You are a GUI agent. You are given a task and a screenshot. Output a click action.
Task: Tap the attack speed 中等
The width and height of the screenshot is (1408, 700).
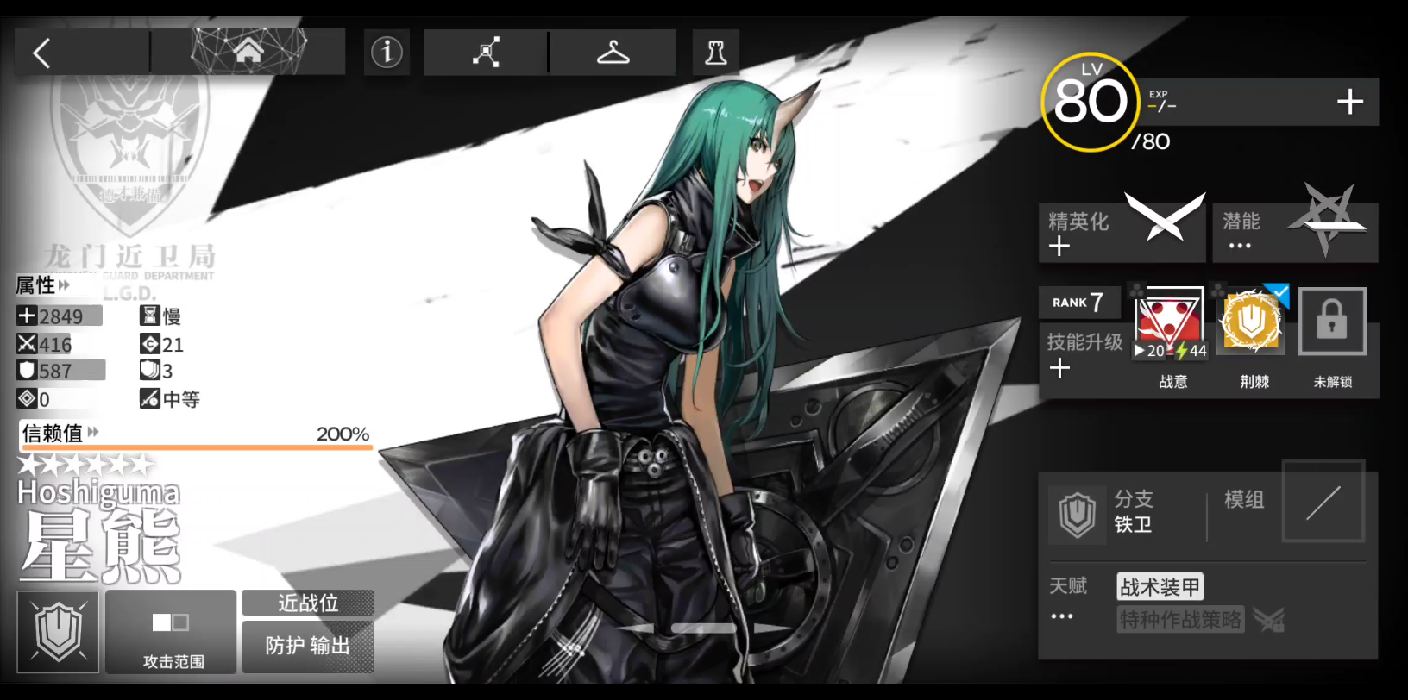pos(170,398)
